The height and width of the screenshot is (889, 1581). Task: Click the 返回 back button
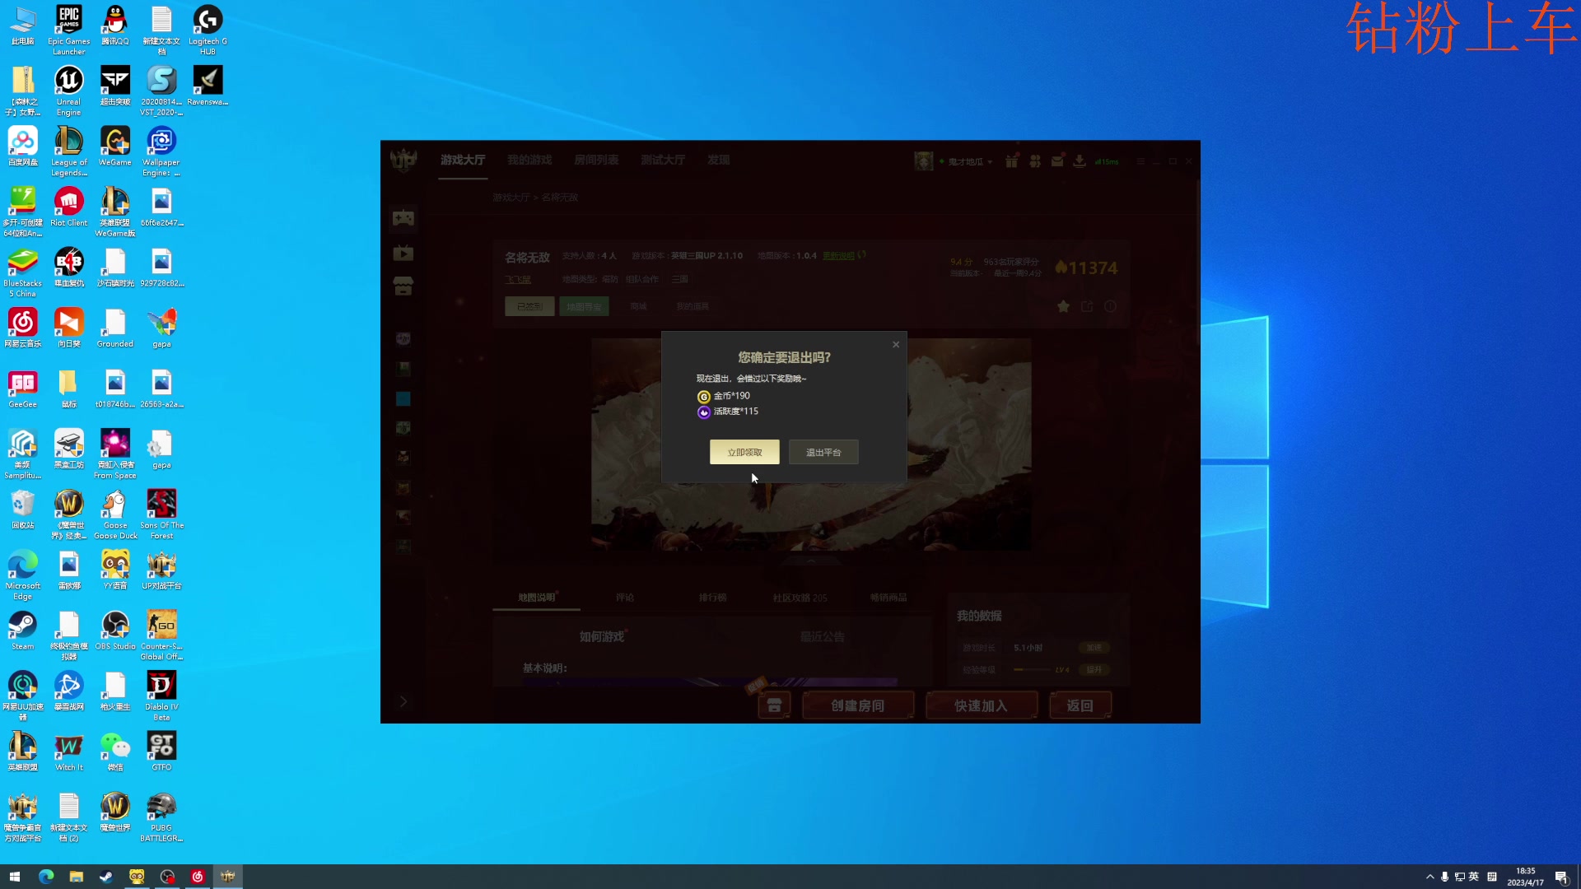click(1080, 705)
